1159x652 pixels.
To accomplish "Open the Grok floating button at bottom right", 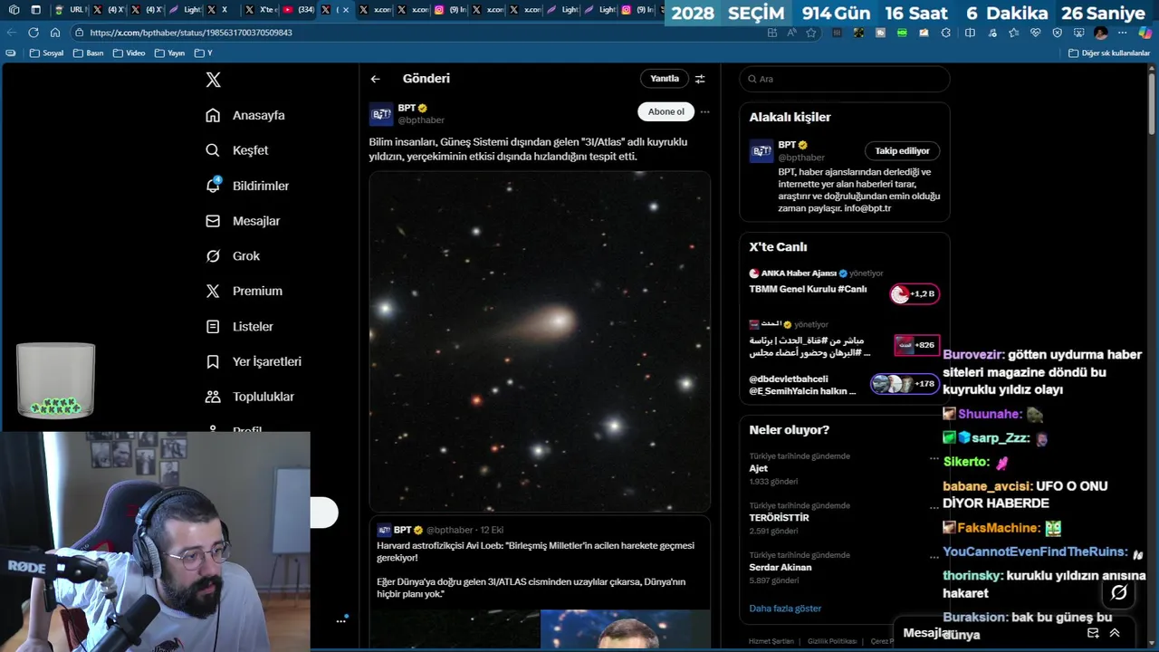I will (1119, 592).
